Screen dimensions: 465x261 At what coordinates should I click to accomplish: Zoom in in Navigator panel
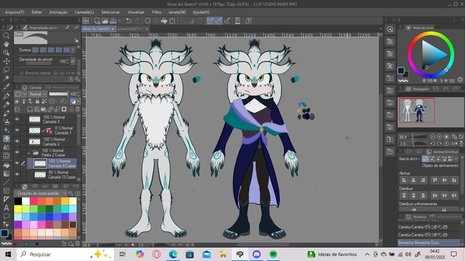point(439,137)
